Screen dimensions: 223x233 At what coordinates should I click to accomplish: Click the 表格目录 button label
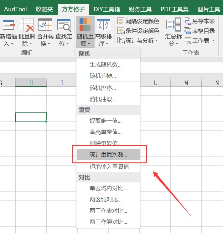[x=204, y=31]
